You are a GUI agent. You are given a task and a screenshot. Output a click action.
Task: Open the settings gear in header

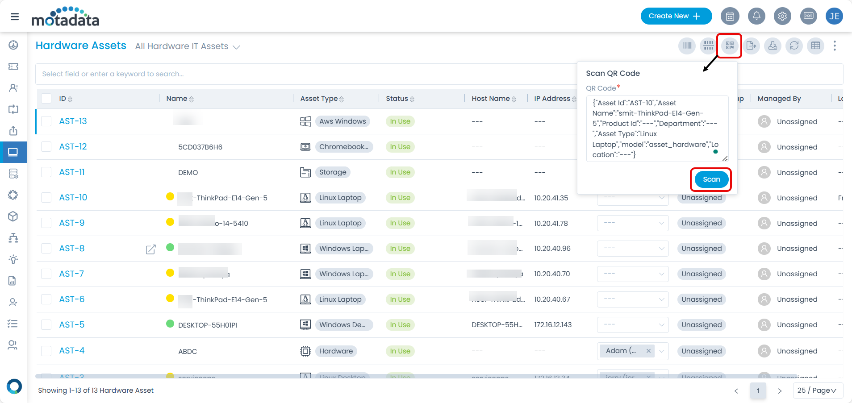click(782, 17)
